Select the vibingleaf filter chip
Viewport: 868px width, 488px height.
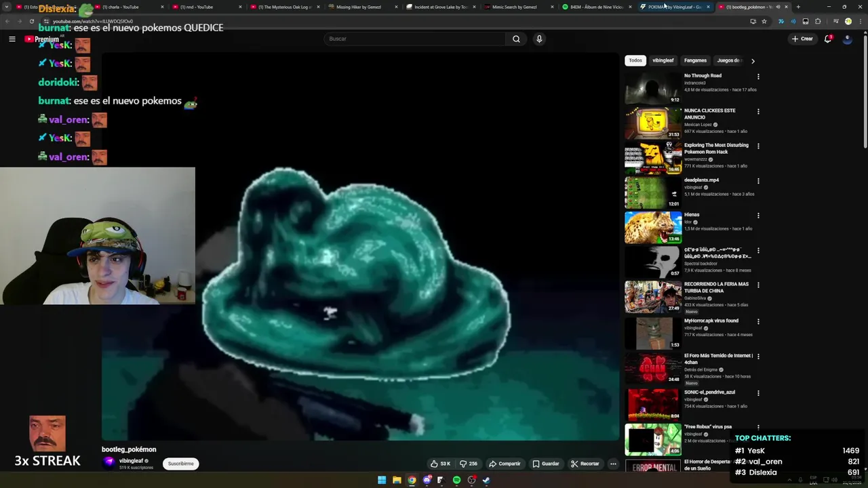[663, 60]
